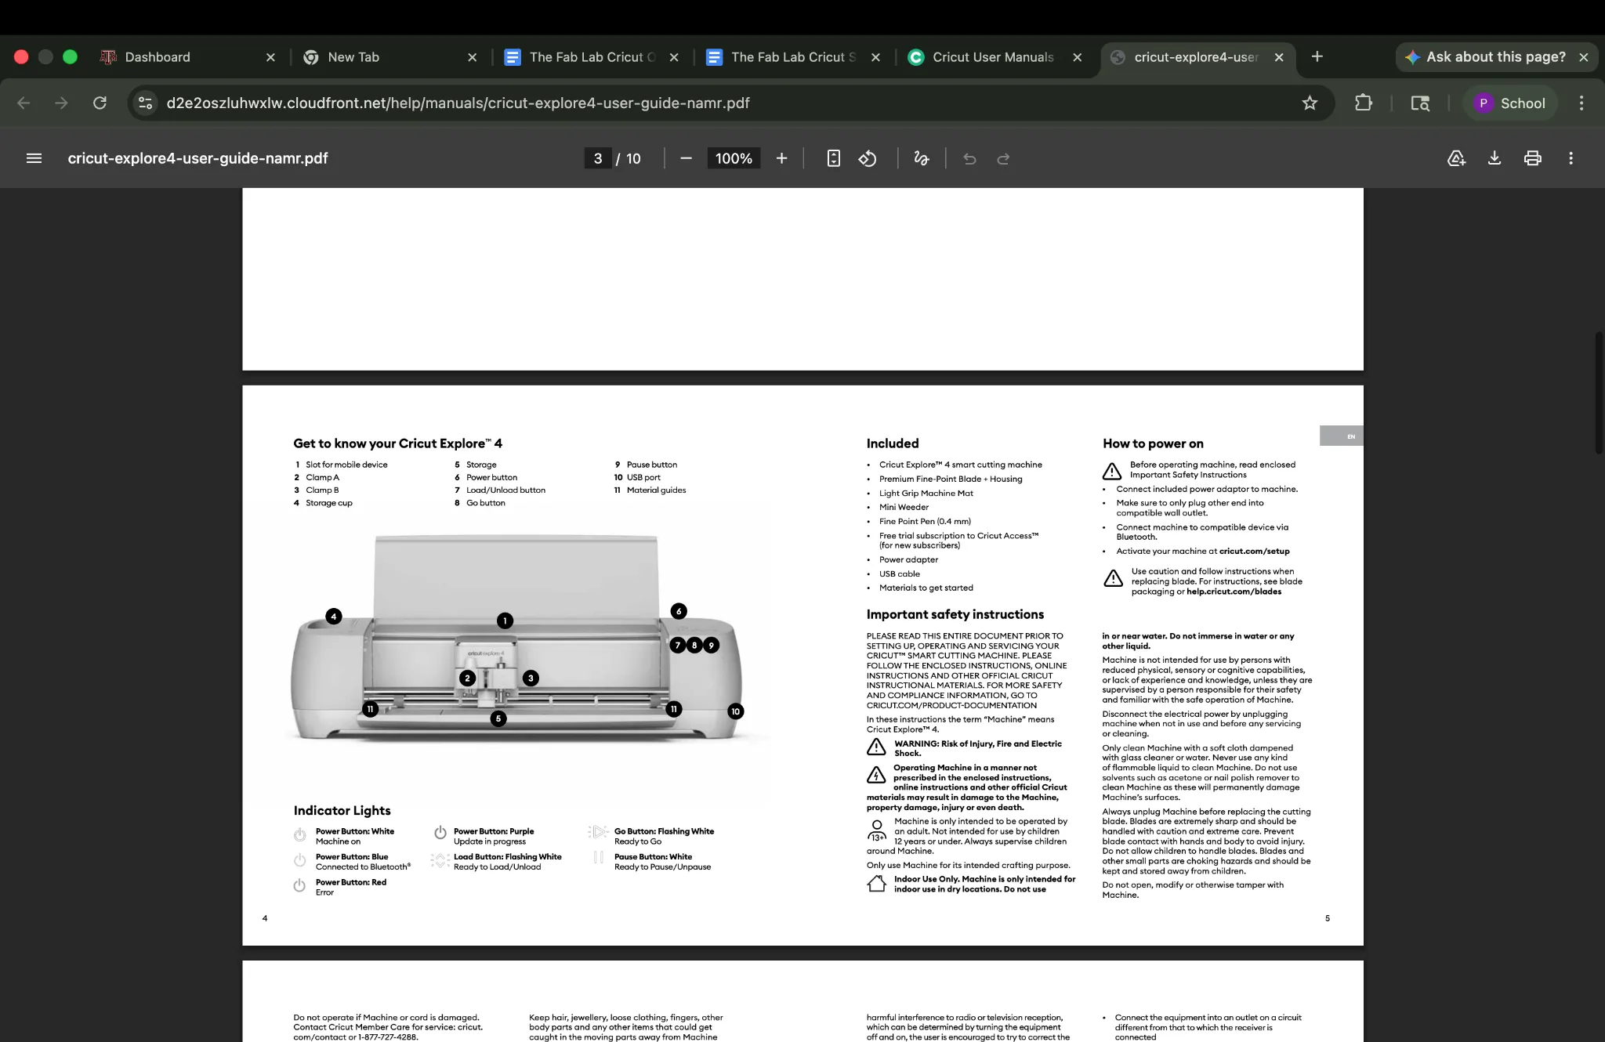The image size is (1605, 1042).
Task: Bookmark this page with the star icon
Action: pyautogui.click(x=1310, y=103)
